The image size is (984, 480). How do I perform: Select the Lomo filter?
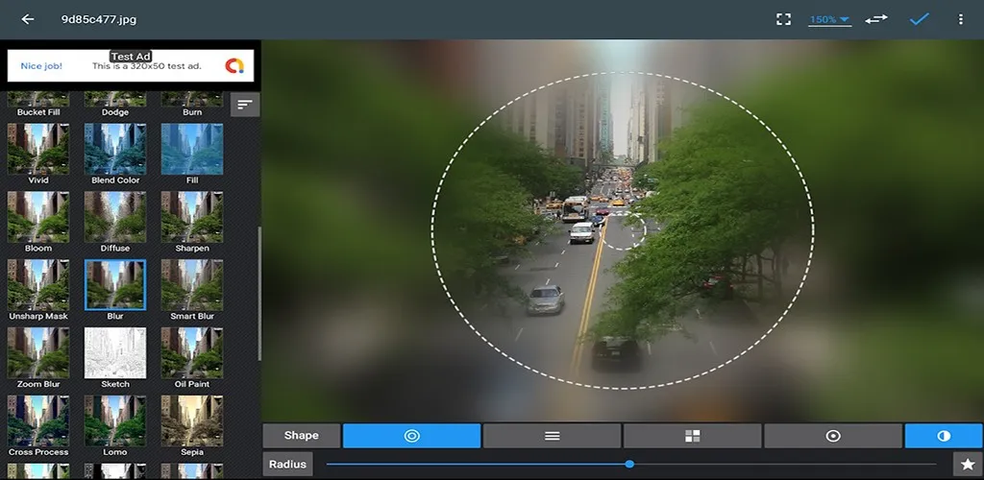pos(115,420)
